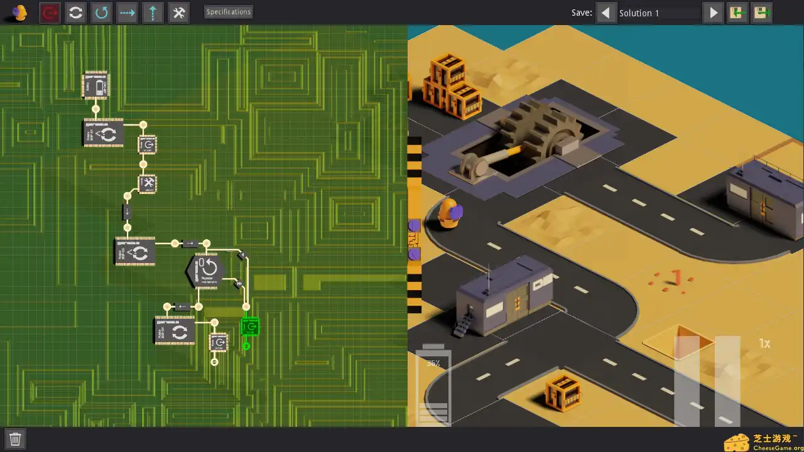Image resolution: width=804 pixels, height=452 pixels.
Task: Select the dotted right arrow tool
Action: (128, 13)
